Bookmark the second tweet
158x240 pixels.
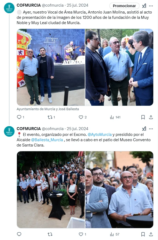tap(143, 234)
